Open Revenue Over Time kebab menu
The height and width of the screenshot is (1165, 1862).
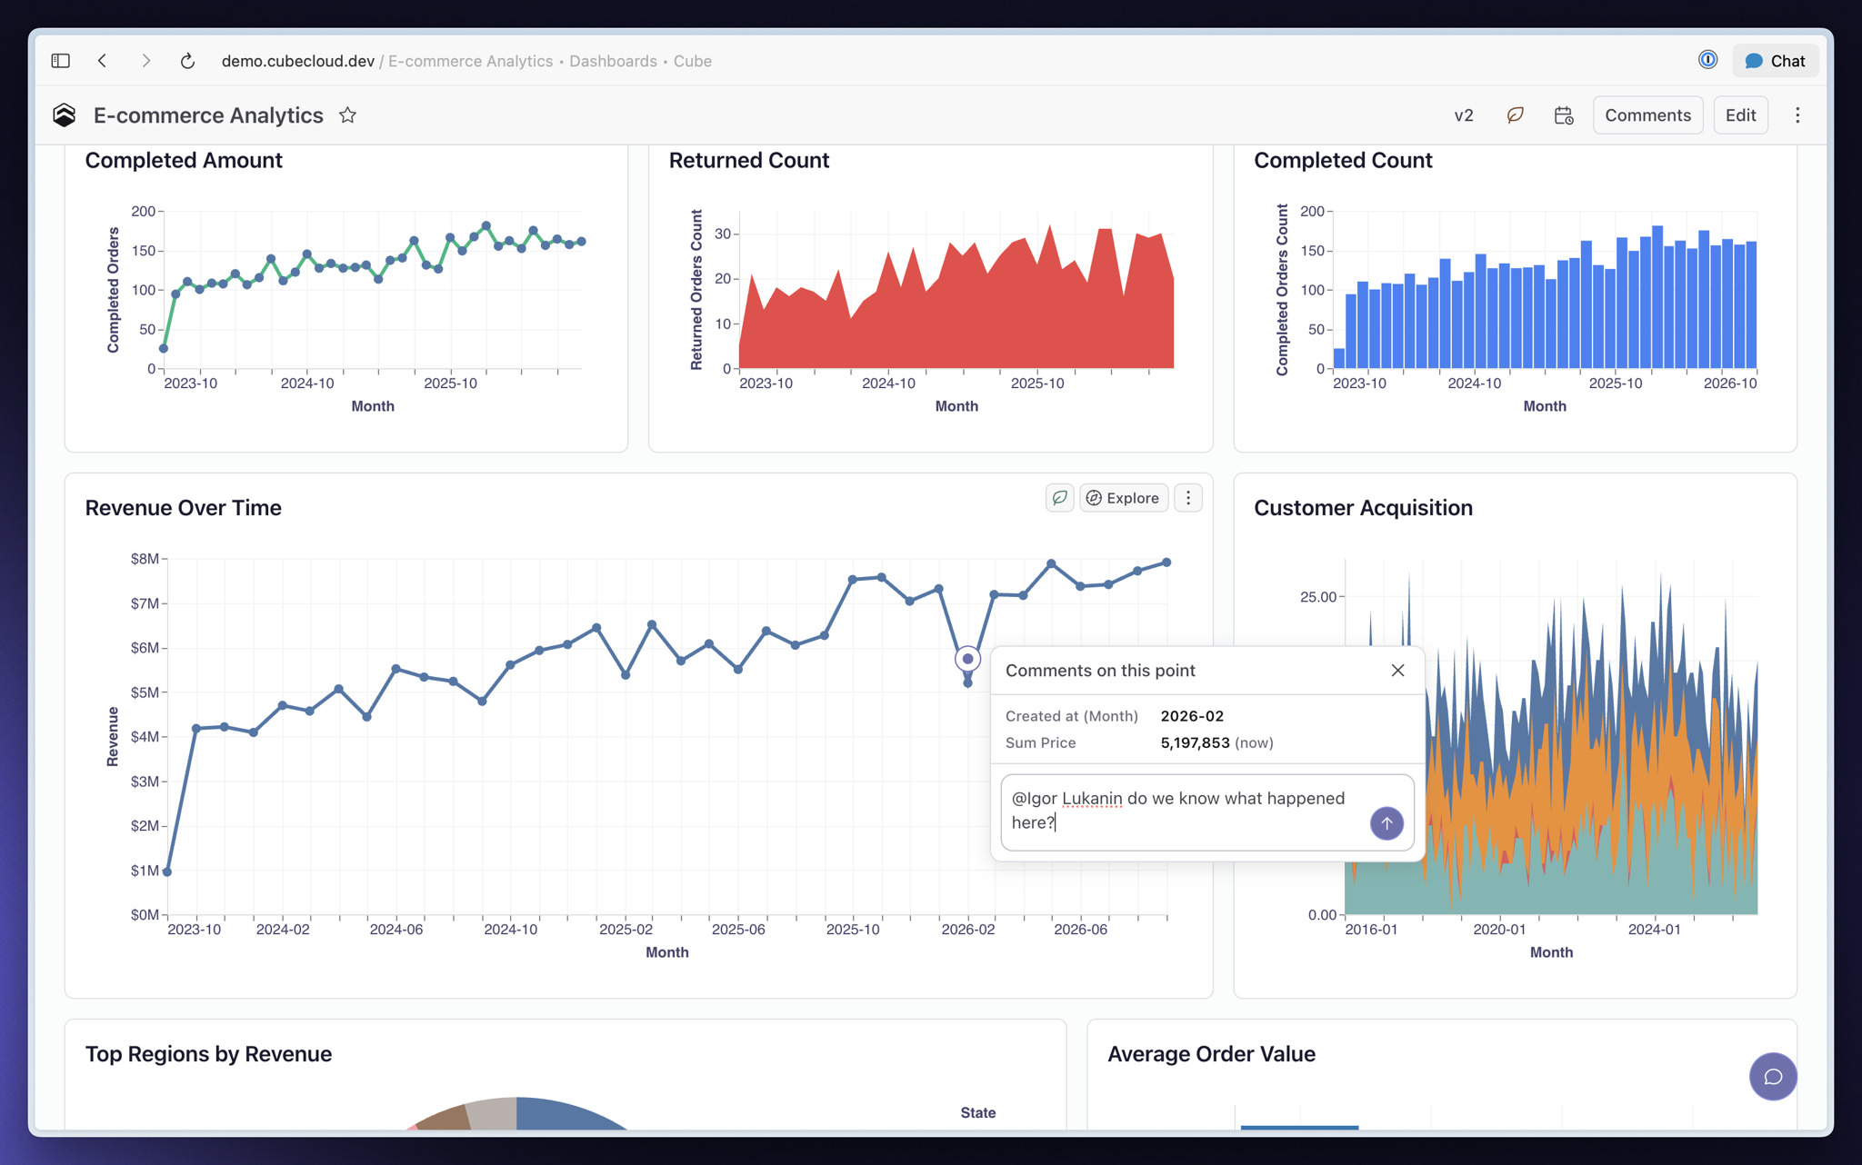click(x=1188, y=498)
